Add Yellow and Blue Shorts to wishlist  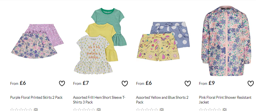pos(187,83)
